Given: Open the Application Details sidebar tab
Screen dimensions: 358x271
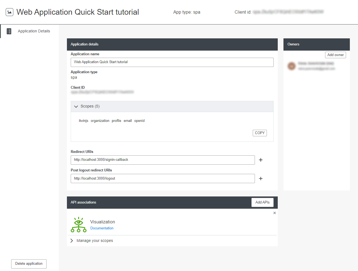Looking at the screenshot, I should click(34, 31).
